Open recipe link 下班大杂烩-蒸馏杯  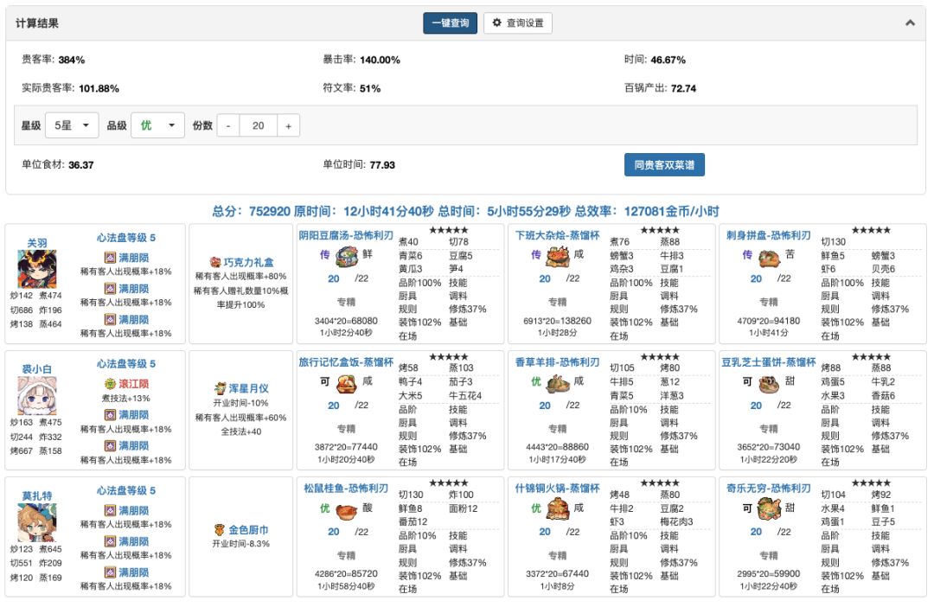558,235
